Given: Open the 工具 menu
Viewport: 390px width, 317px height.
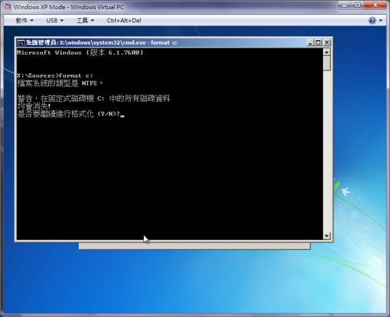Looking at the screenshot, I should [x=85, y=20].
